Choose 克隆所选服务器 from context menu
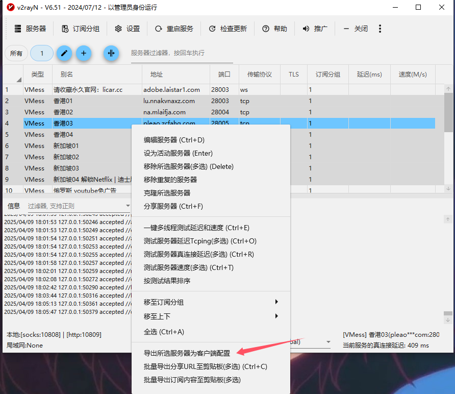The height and width of the screenshot is (394, 455). point(167,193)
